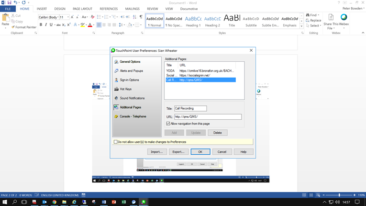Save the document from Quick Access toolbar
Viewport: 366px width, 206px height.
pos(10,2)
